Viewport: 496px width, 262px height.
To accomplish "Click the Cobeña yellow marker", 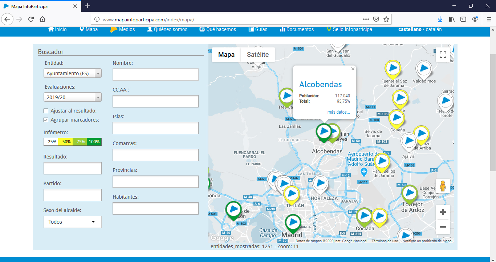I will (396, 119).
